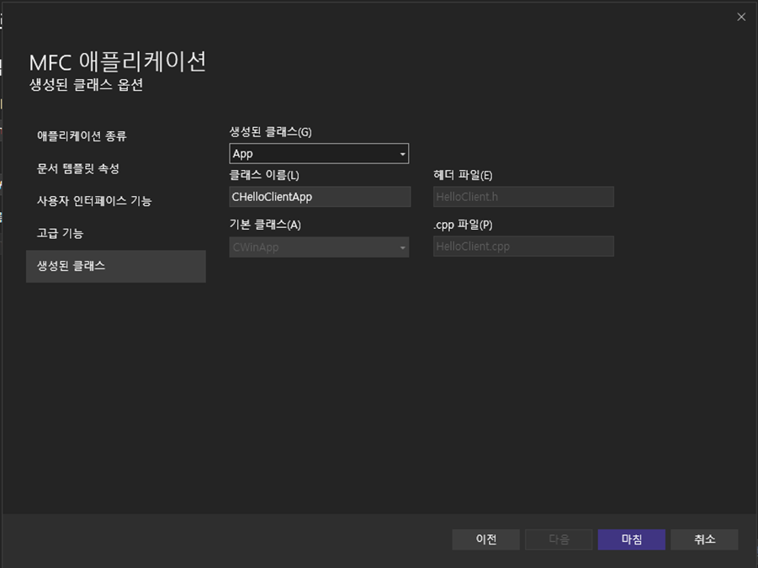Click the disabled 다음 button

click(x=559, y=539)
